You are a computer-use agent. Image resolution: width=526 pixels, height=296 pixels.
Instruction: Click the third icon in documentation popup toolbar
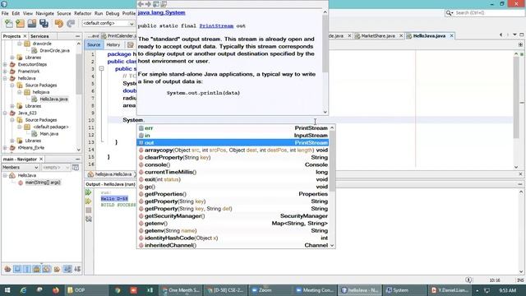click(156, 4)
